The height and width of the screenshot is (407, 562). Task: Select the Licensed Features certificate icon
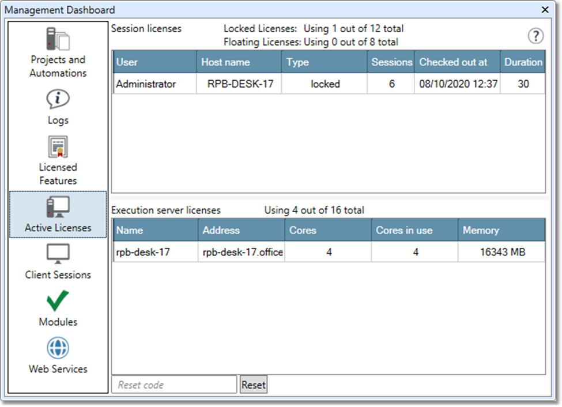coord(58,147)
